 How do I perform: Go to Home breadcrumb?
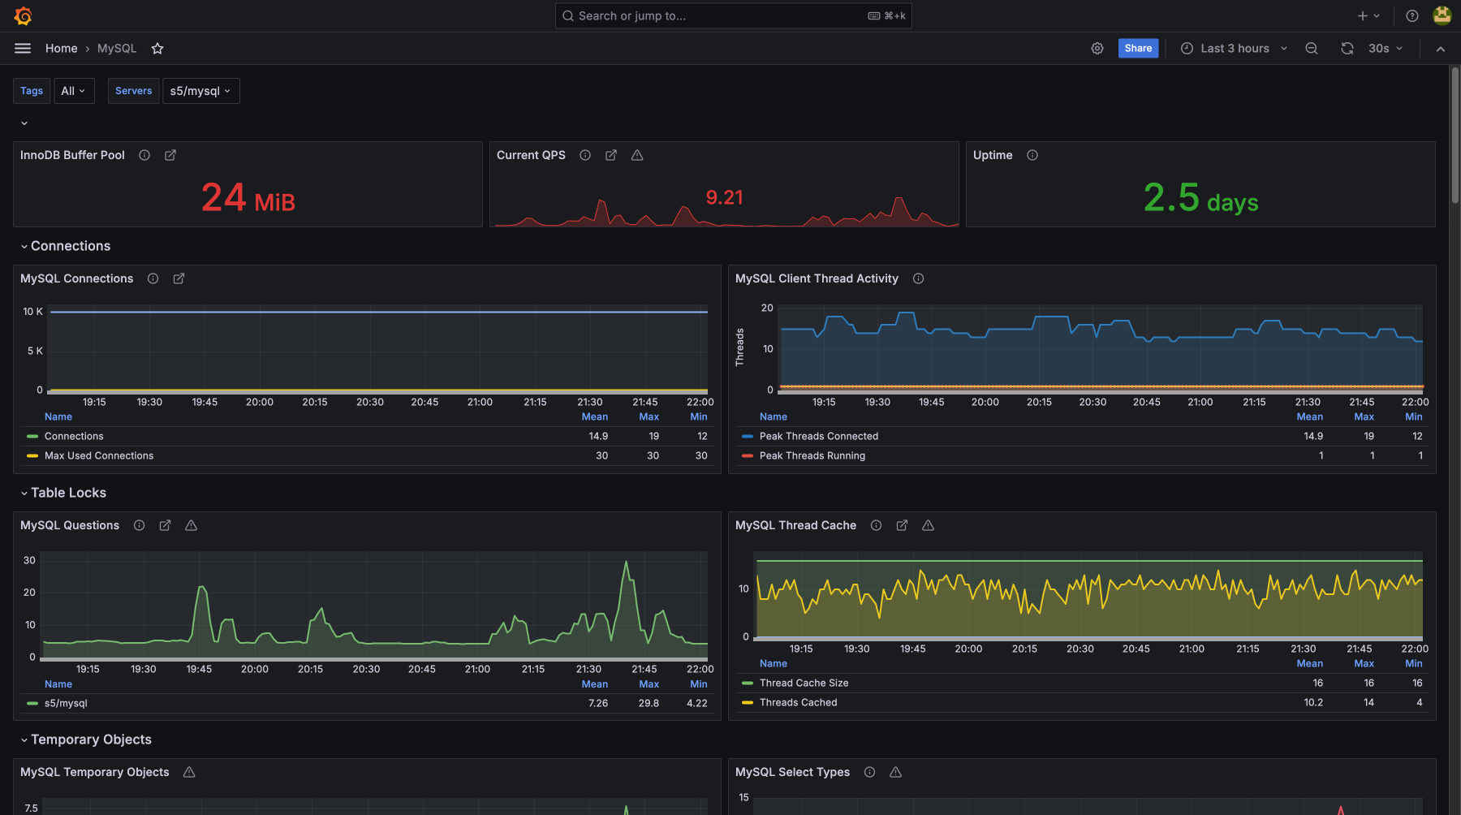[61, 49]
